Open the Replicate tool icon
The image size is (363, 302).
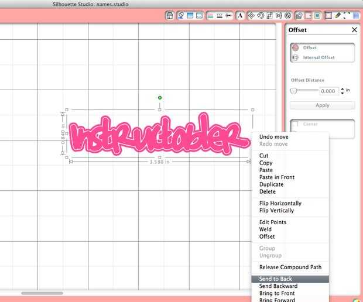pyautogui.click(x=287, y=16)
